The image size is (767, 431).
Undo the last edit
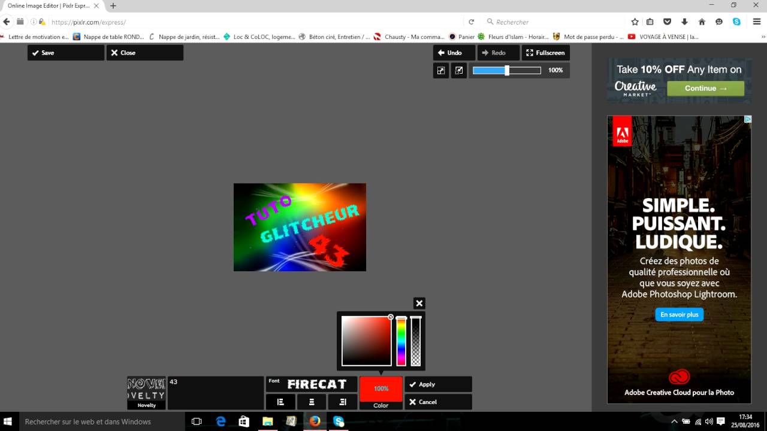(454, 53)
